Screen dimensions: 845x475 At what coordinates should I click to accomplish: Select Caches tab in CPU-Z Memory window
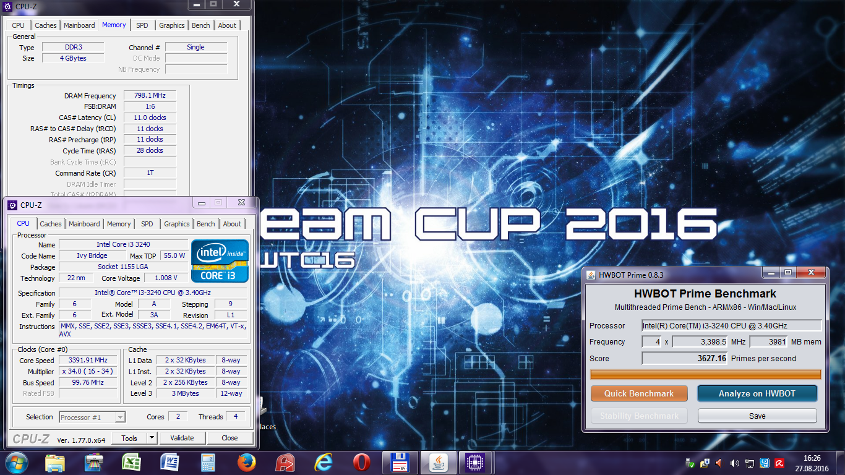(x=46, y=25)
